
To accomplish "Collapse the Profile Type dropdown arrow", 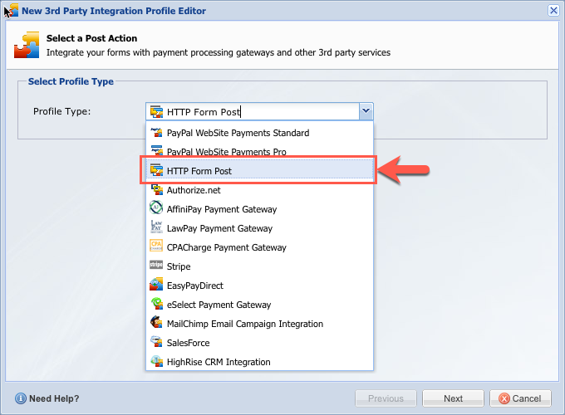I will (x=365, y=112).
